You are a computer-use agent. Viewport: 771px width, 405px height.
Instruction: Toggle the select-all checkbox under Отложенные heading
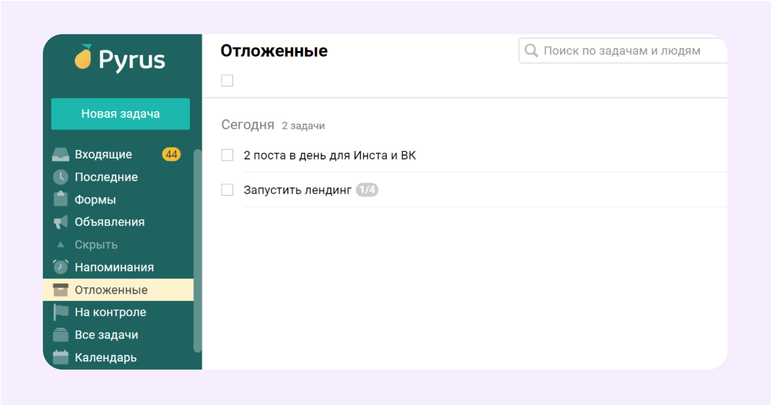227,81
